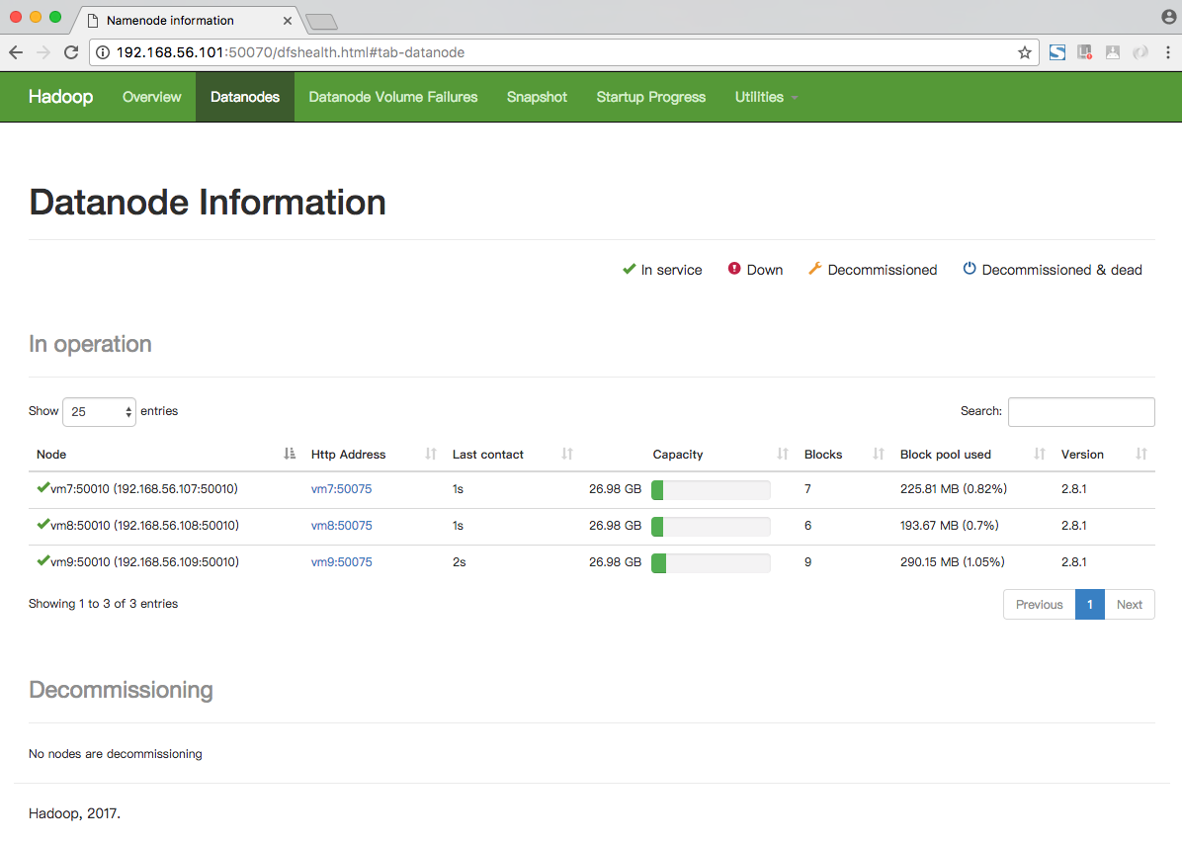Viewport: 1182px width, 844px height.
Task: Open the vm7:50075 link
Action: (x=341, y=489)
